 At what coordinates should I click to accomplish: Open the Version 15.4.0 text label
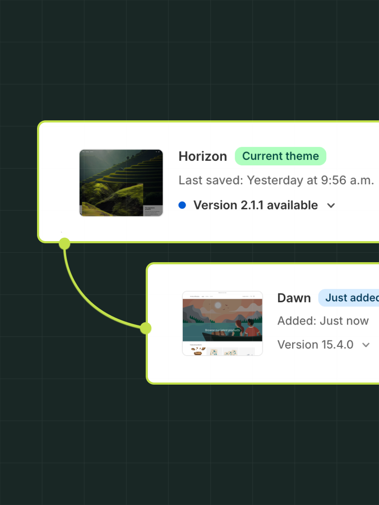click(x=315, y=345)
